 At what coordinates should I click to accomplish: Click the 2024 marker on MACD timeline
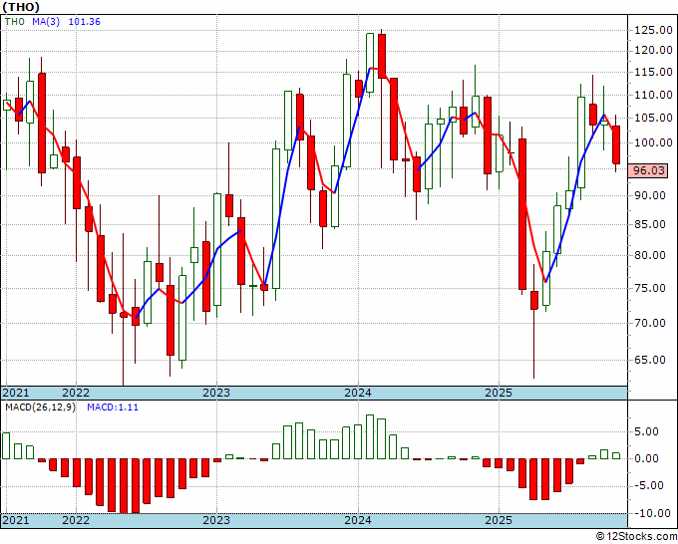pyautogui.click(x=358, y=520)
